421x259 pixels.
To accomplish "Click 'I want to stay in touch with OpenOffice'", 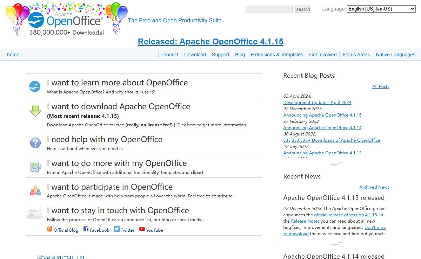I will [118, 210].
